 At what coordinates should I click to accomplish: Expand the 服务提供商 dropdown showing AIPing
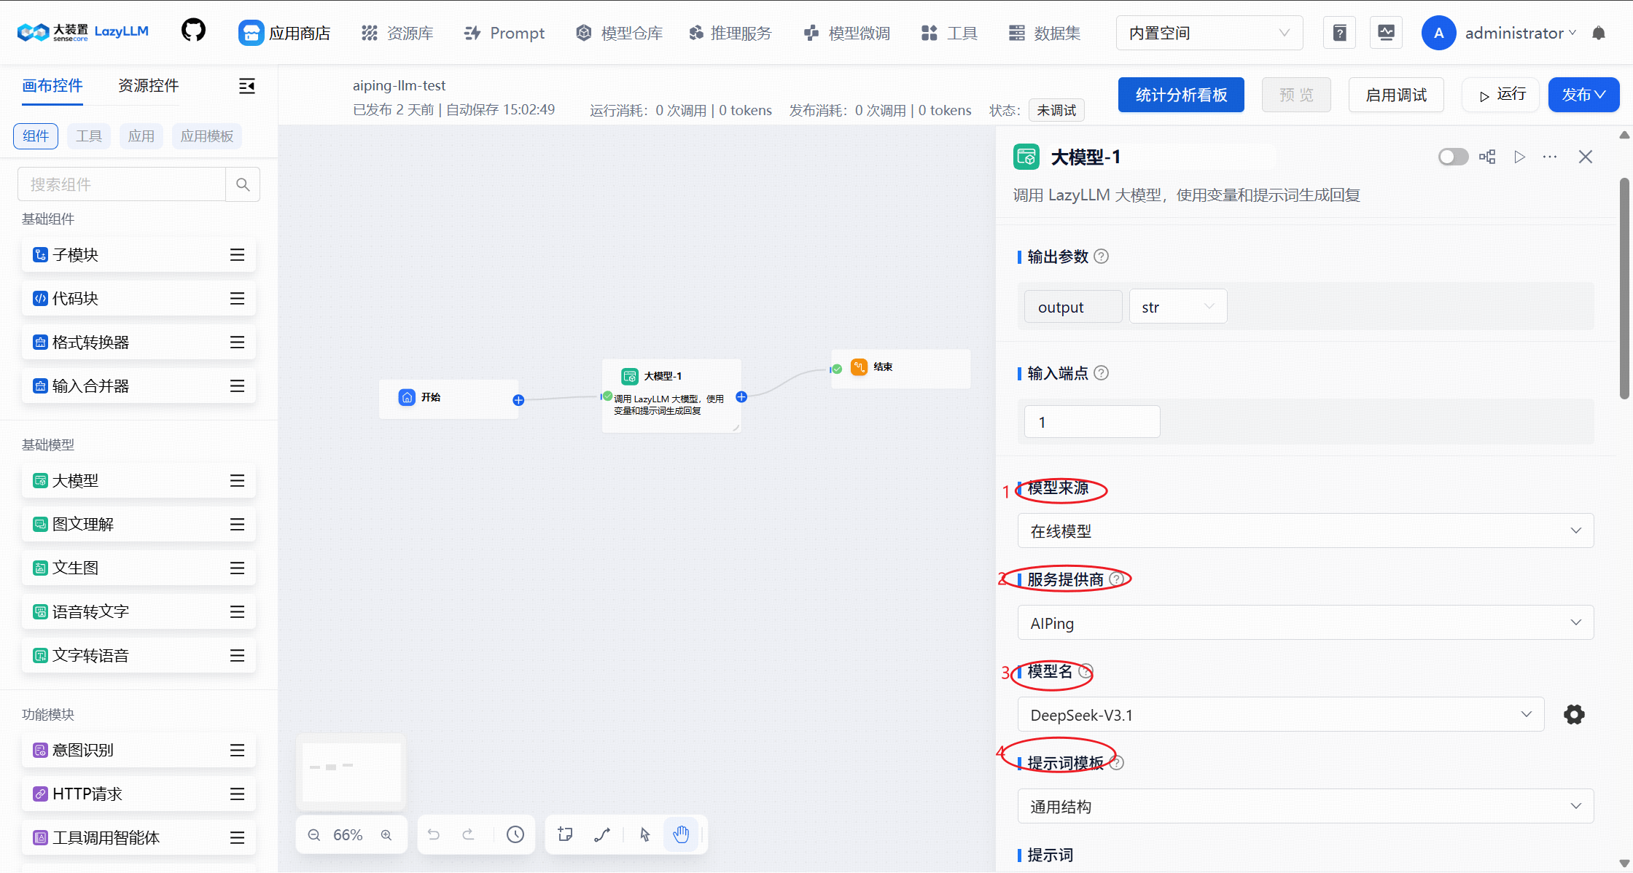1305,622
